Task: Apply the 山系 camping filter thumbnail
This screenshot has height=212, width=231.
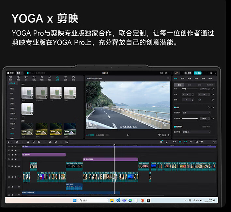Action: pyautogui.click(x=27, y=129)
